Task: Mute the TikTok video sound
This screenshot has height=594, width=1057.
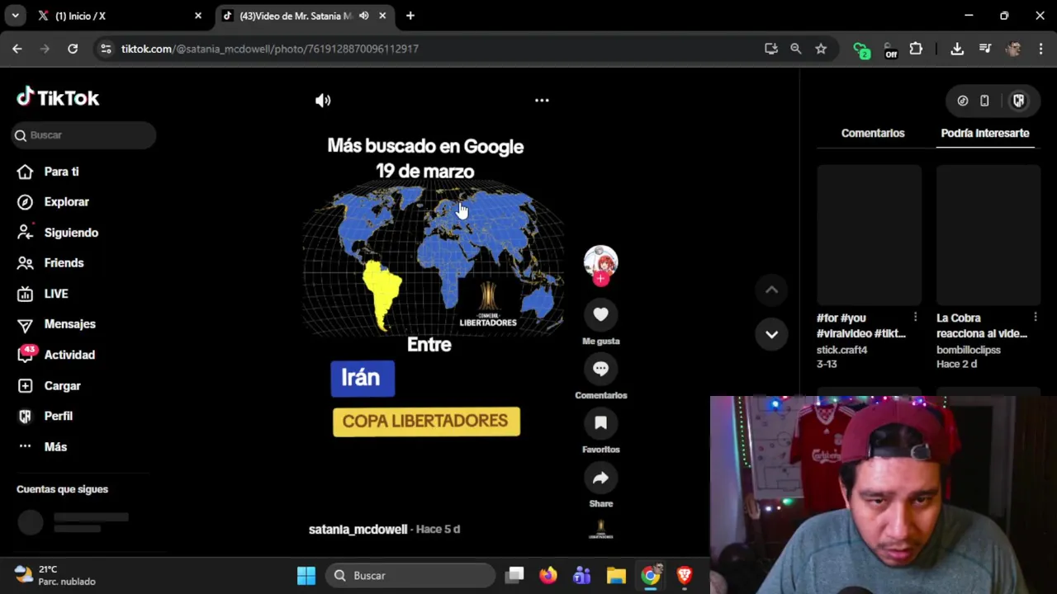Action: click(x=323, y=101)
